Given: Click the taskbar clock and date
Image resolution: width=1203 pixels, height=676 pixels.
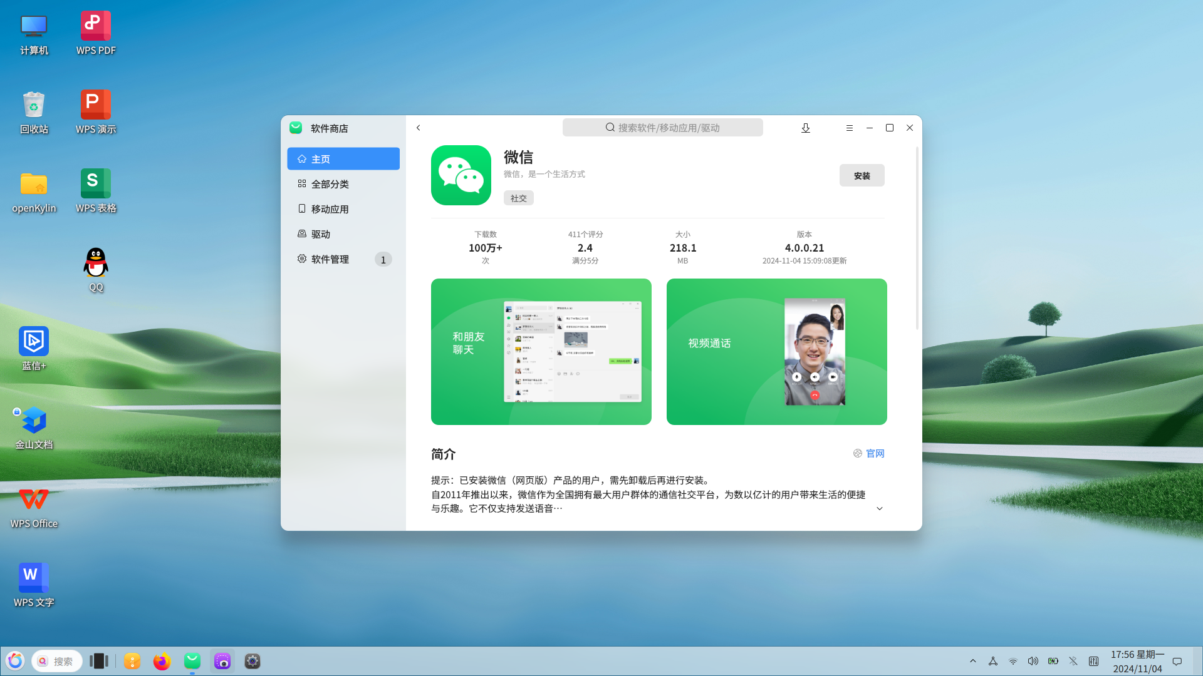Looking at the screenshot, I should pyautogui.click(x=1138, y=661).
